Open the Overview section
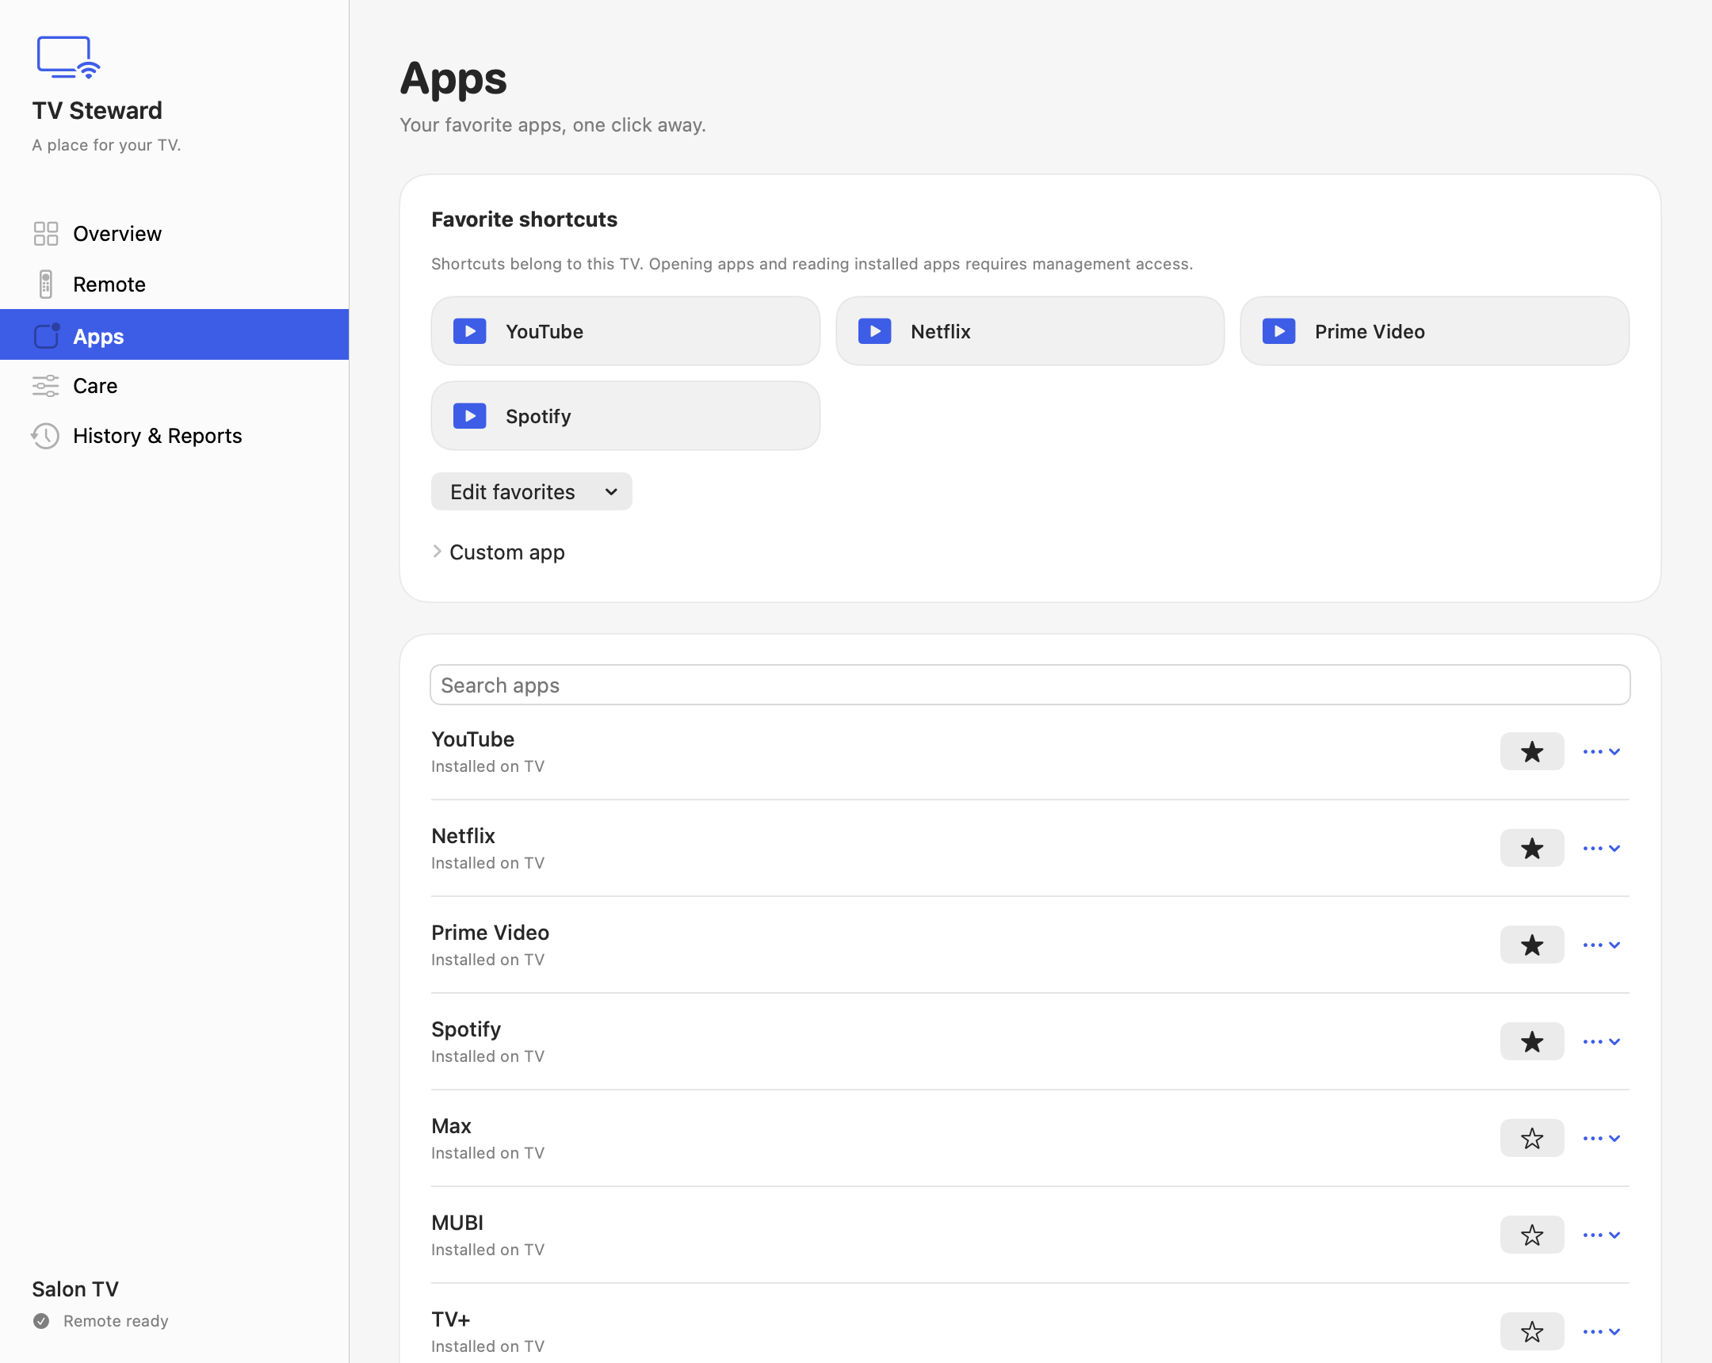This screenshot has width=1712, height=1363. click(174, 234)
